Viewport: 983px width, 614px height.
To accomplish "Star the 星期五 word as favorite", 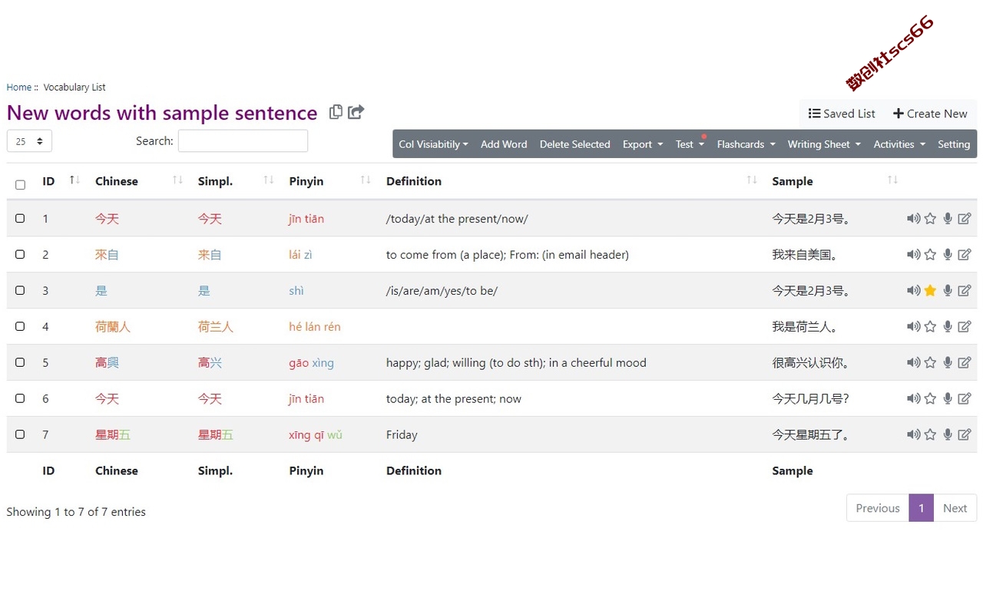I will (930, 435).
